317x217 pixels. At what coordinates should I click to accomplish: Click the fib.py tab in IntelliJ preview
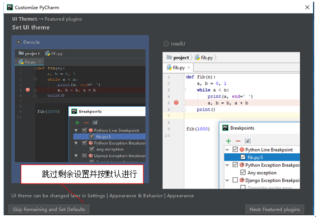178,68
